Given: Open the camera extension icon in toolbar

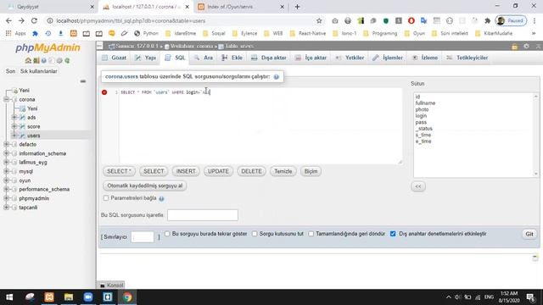Looking at the screenshot, I should coord(335,20).
